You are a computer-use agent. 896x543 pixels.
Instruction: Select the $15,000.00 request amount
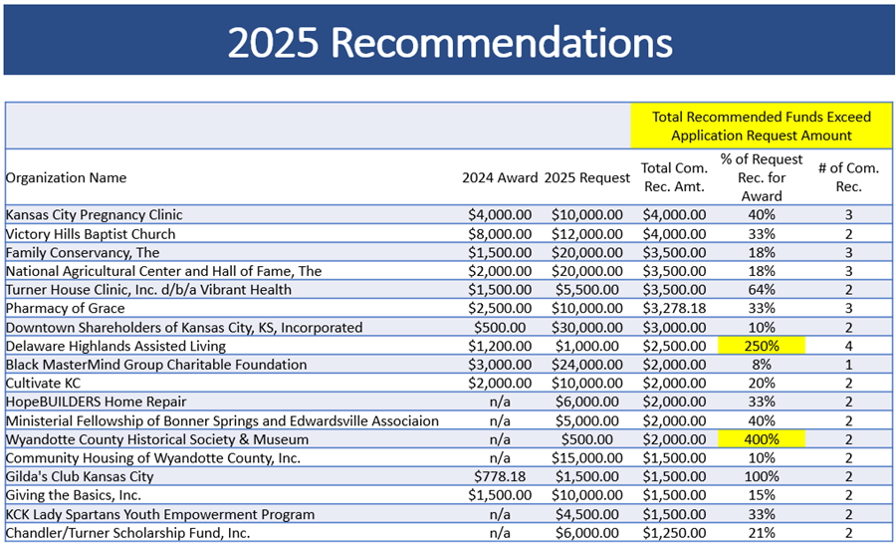tap(586, 458)
